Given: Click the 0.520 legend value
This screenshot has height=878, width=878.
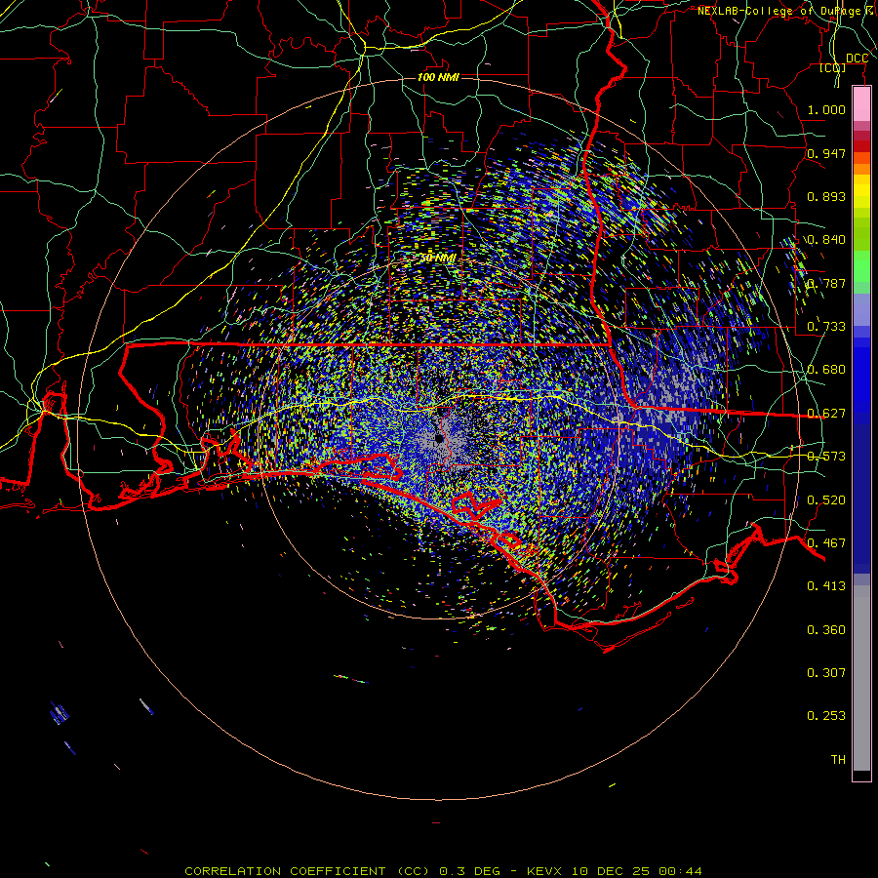Looking at the screenshot, I should (826, 500).
